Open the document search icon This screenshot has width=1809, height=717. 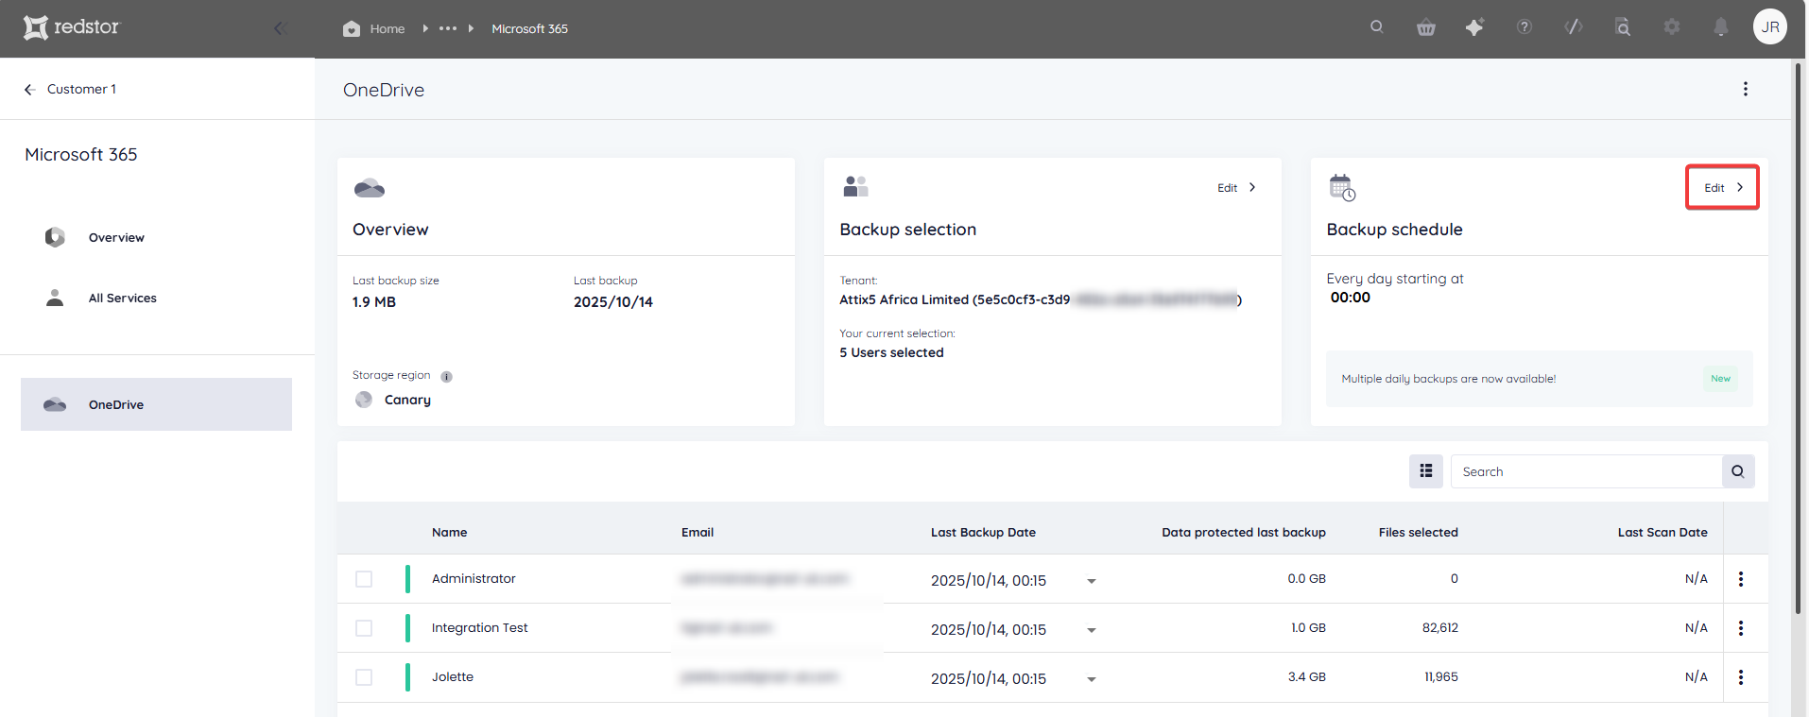1623,27
